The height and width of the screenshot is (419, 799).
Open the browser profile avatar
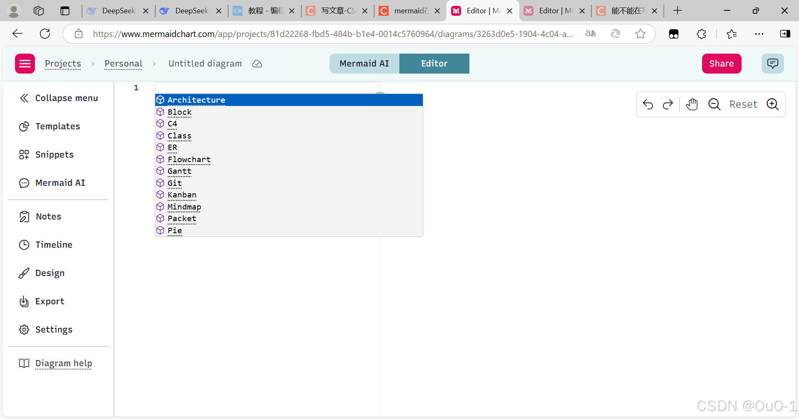click(14, 11)
